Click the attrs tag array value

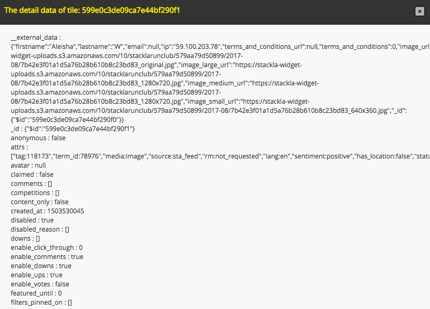coord(215,156)
